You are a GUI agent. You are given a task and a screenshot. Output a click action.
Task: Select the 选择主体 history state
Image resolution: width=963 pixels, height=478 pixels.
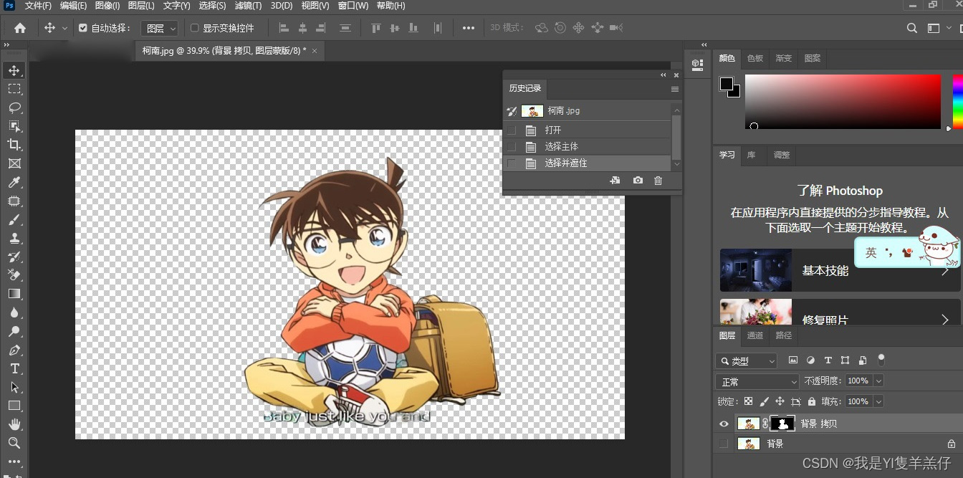pyautogui.click(x=587, y=146)
